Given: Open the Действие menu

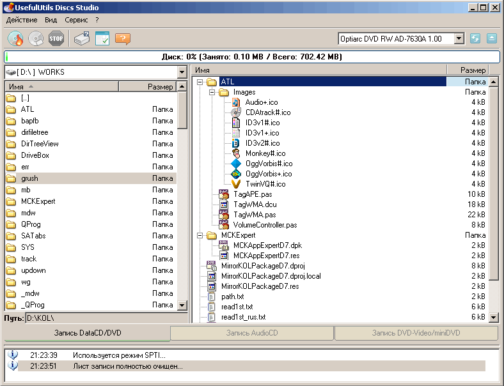Looking at the screenshot, I should 22,20.
